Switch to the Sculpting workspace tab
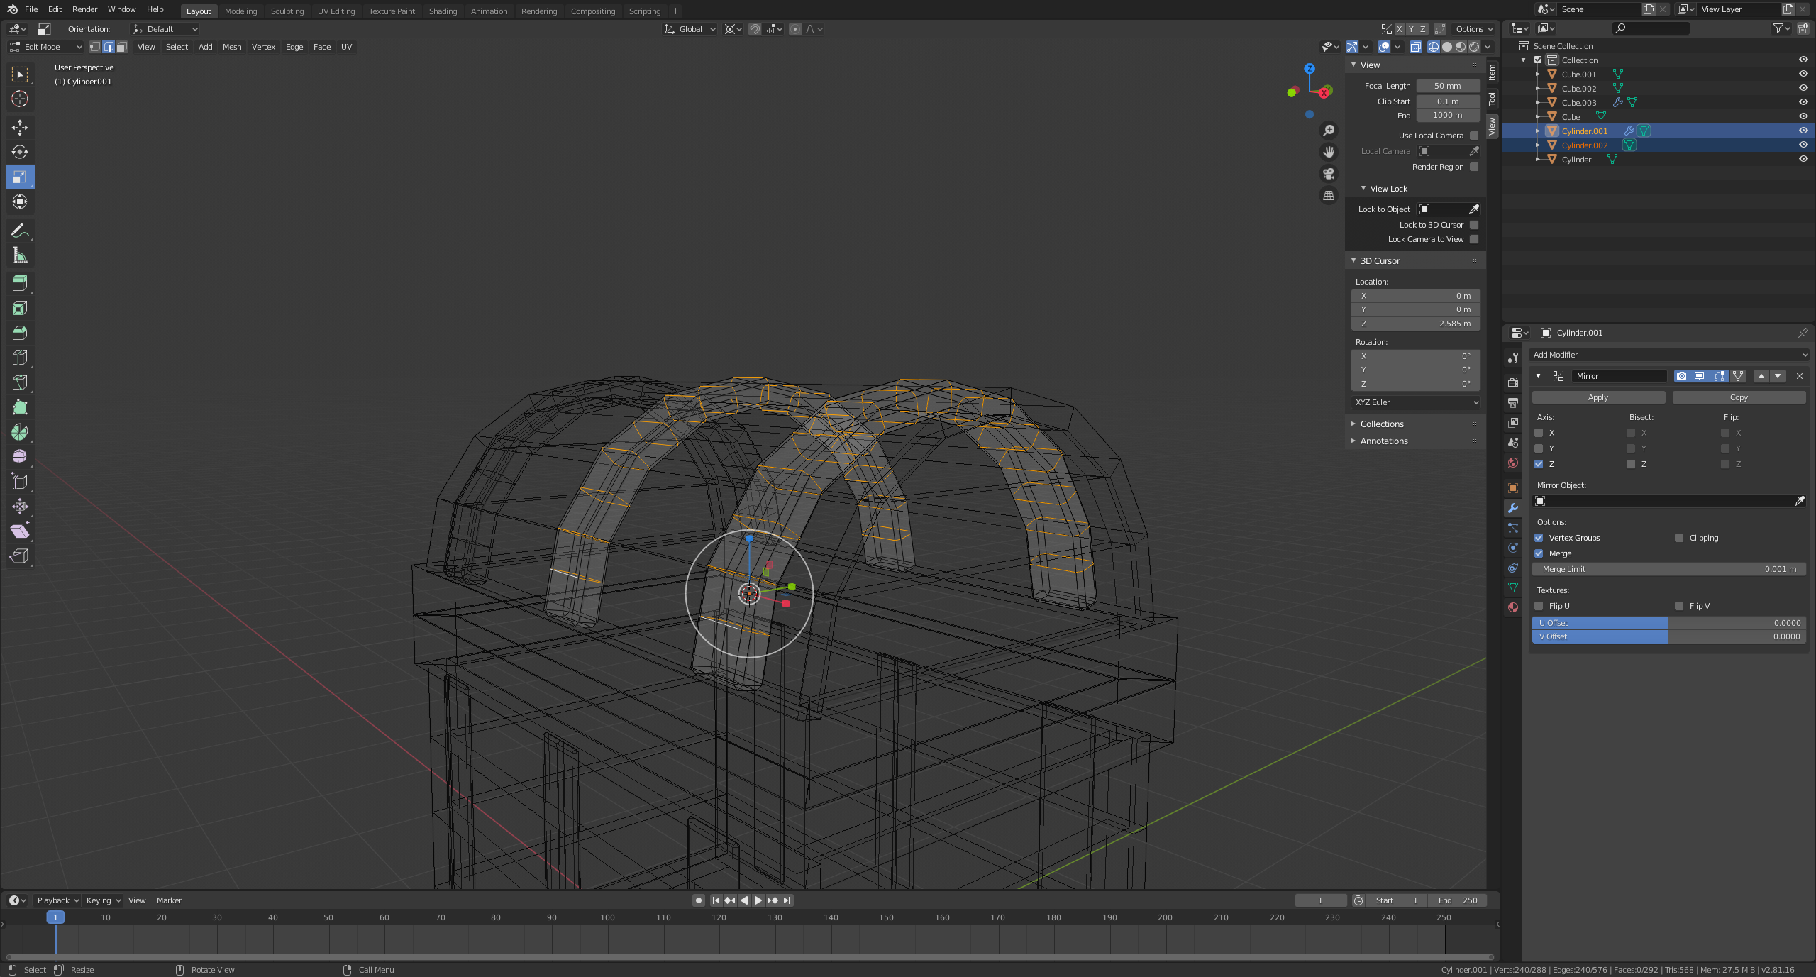Viewport: 1816px width, 977px height. (287, 11)
